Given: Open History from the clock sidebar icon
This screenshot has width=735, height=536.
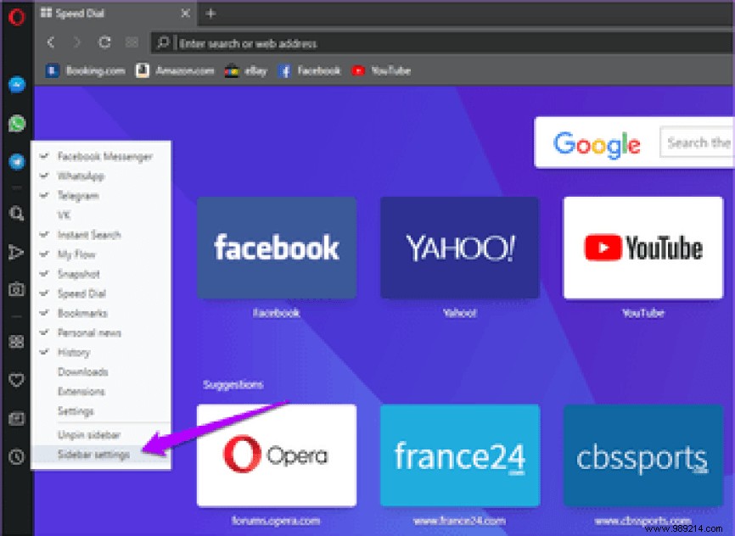Looking at the screenshot, I should click(x=15, y=458).
